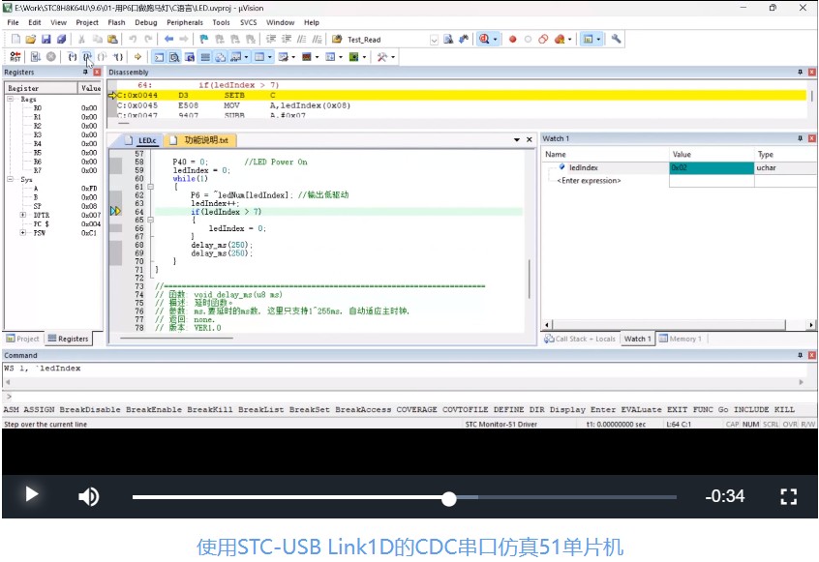Collapse the code fold at line 61
Viewport: 819px width, 562px height.
[150, 187]
